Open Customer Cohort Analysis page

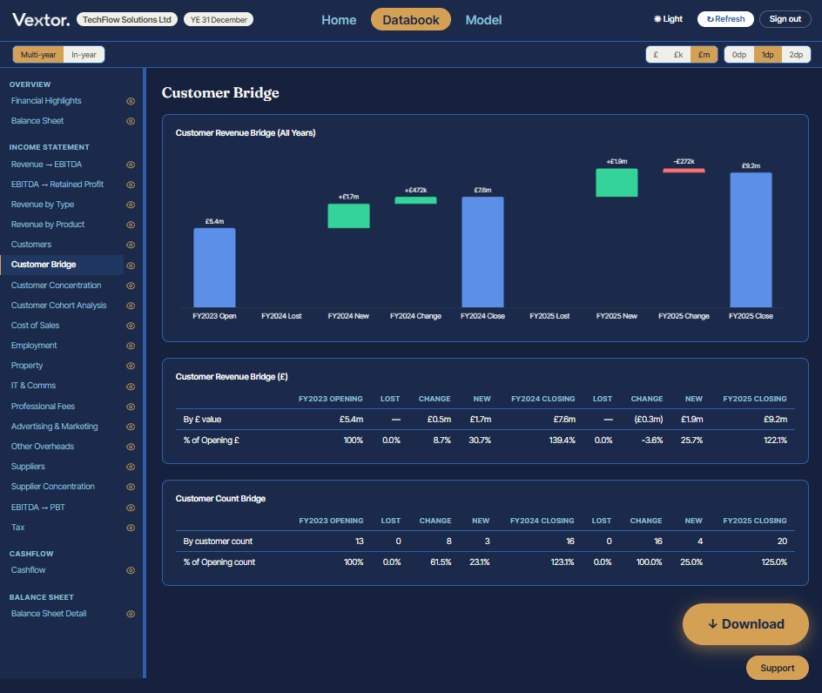click(x=58, y=305)
